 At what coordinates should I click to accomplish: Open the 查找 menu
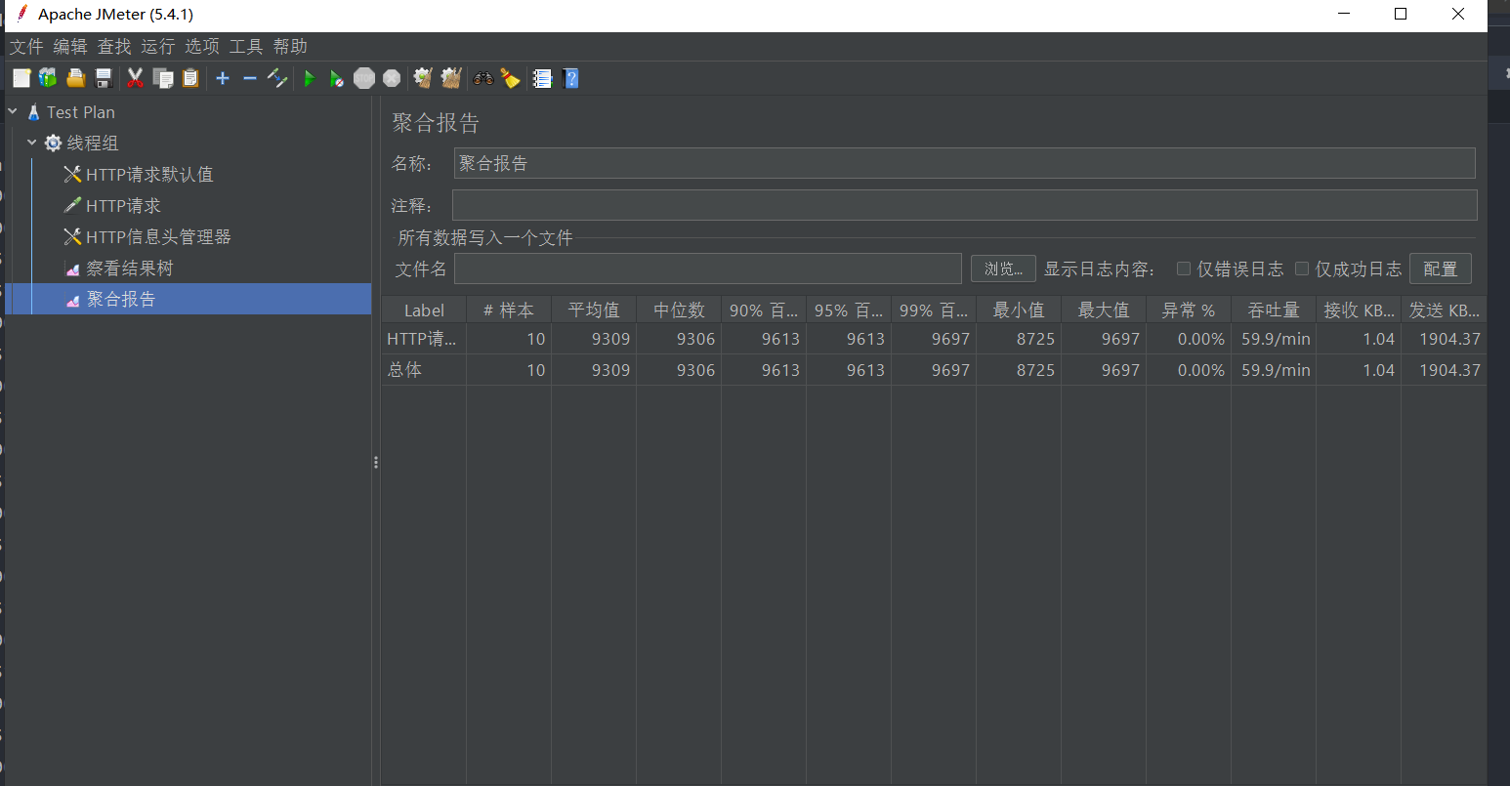(114, 46)
